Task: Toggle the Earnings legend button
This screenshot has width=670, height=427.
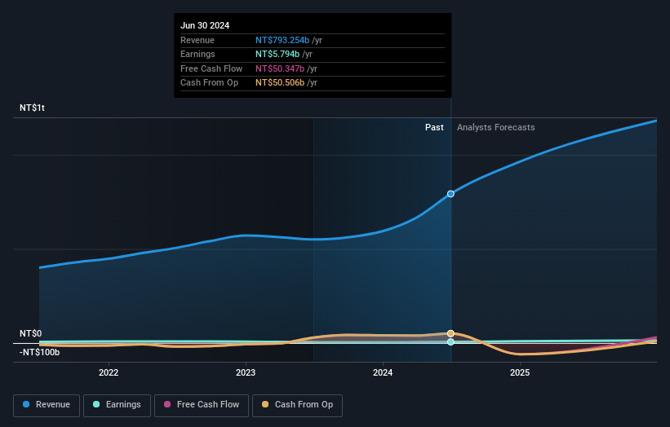Action: click(x=117, y=405)
